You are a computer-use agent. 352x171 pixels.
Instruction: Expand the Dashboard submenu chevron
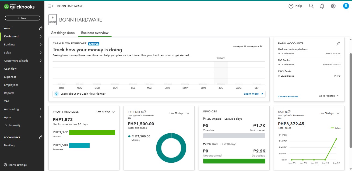click(41, 37)
